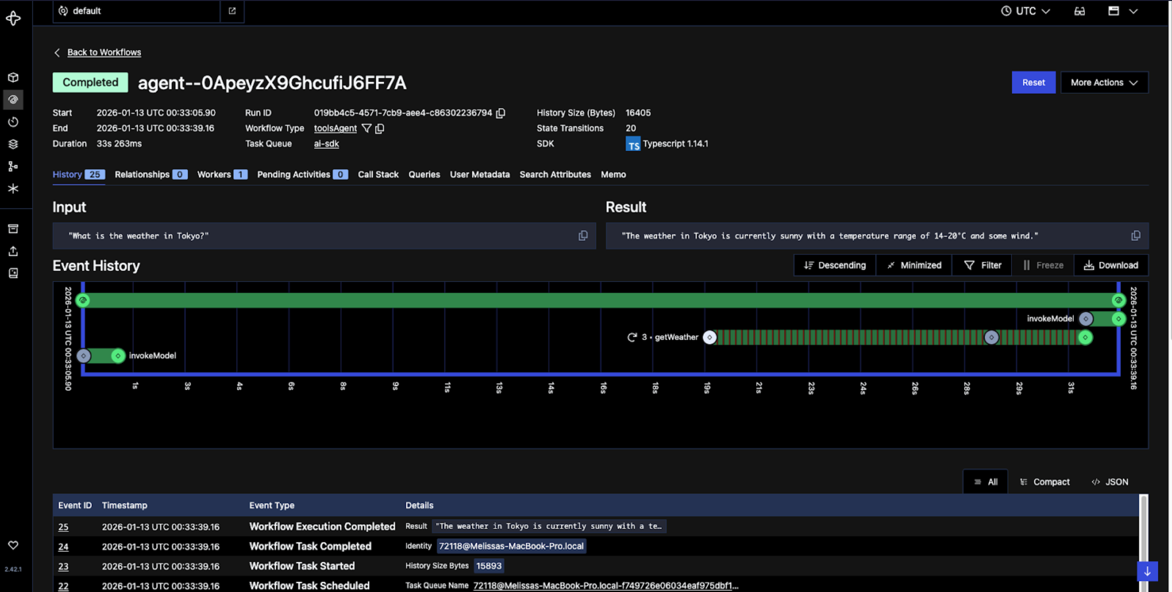Viewport: 1172px width, 592px height.
Task: Copy the Run ID using its copy icon
Action: [500, 113]
